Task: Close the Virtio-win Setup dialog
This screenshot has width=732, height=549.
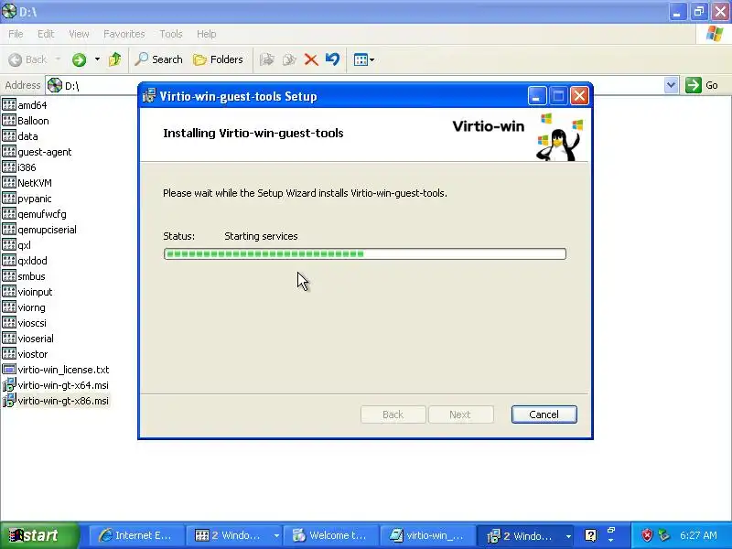Action: pyautogui.click(x=579, y=96)
